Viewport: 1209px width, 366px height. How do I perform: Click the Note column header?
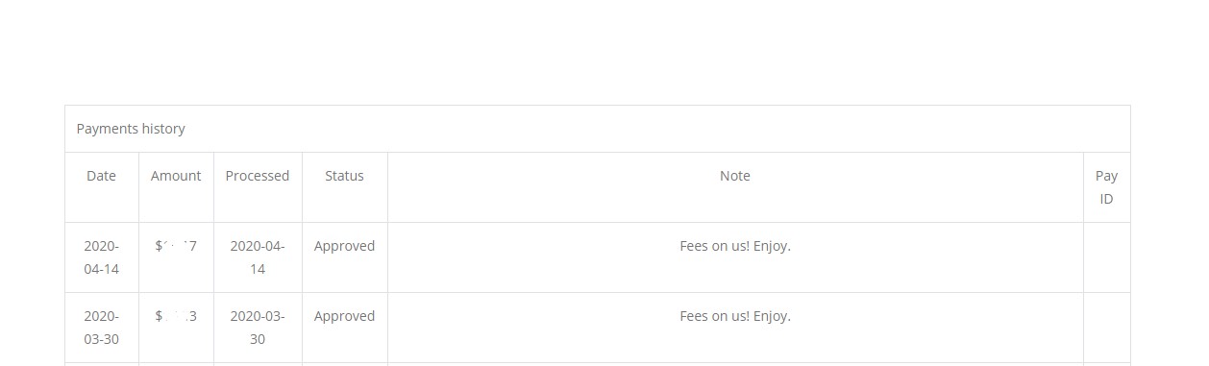[735, 176]
